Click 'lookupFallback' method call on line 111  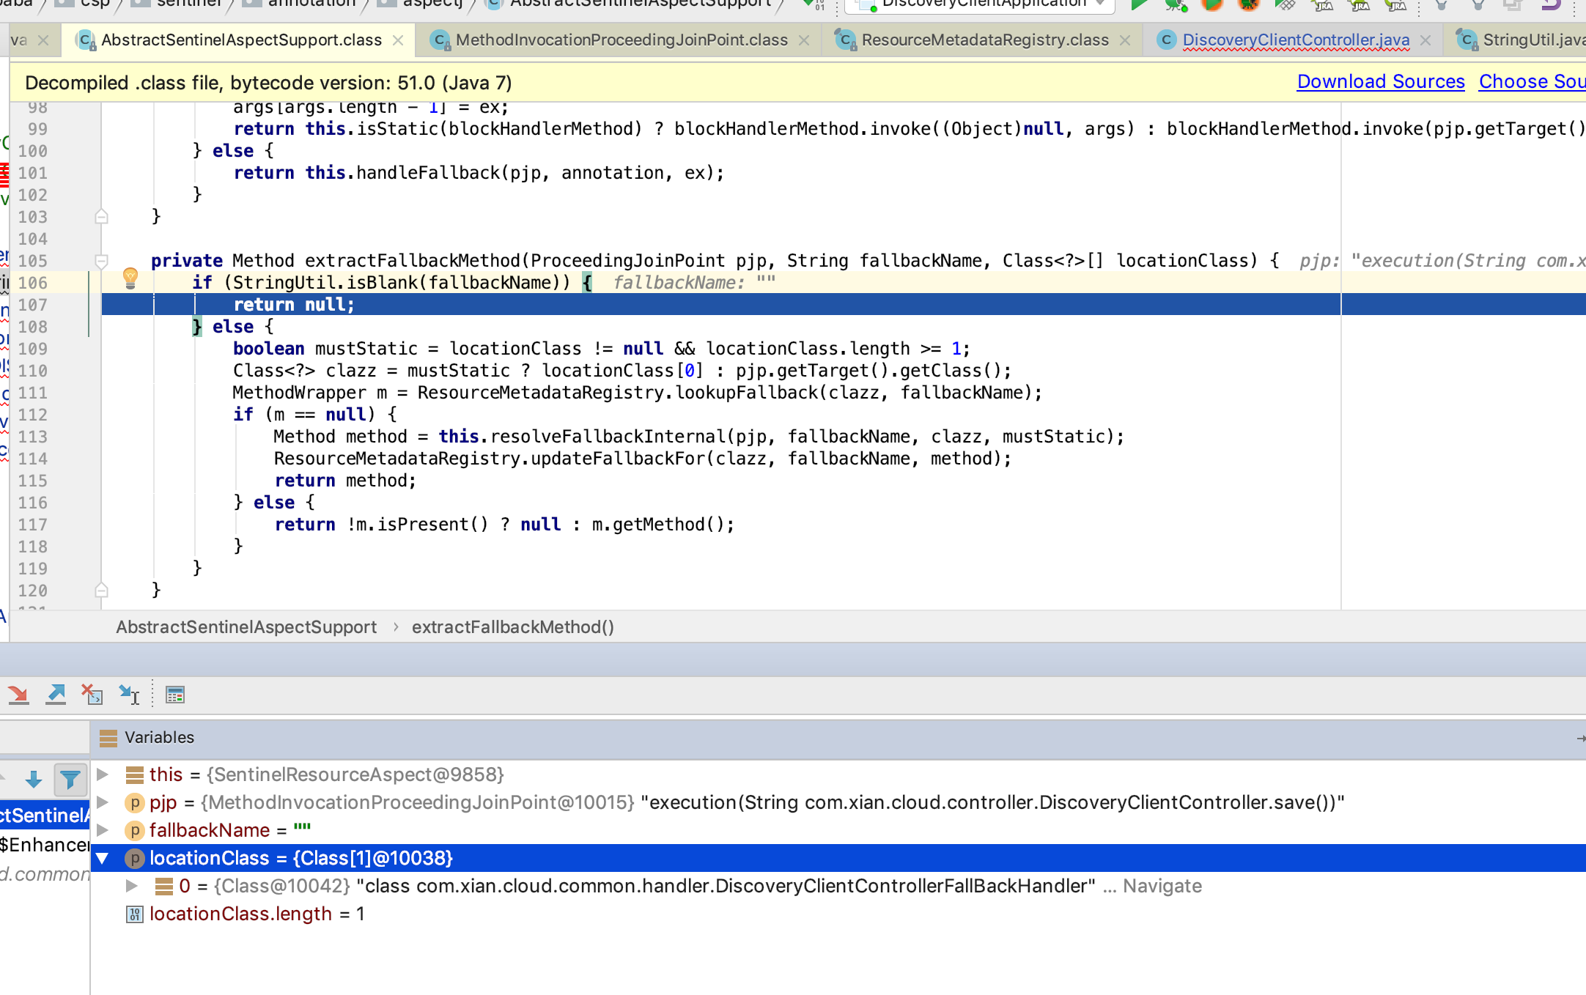746,393
